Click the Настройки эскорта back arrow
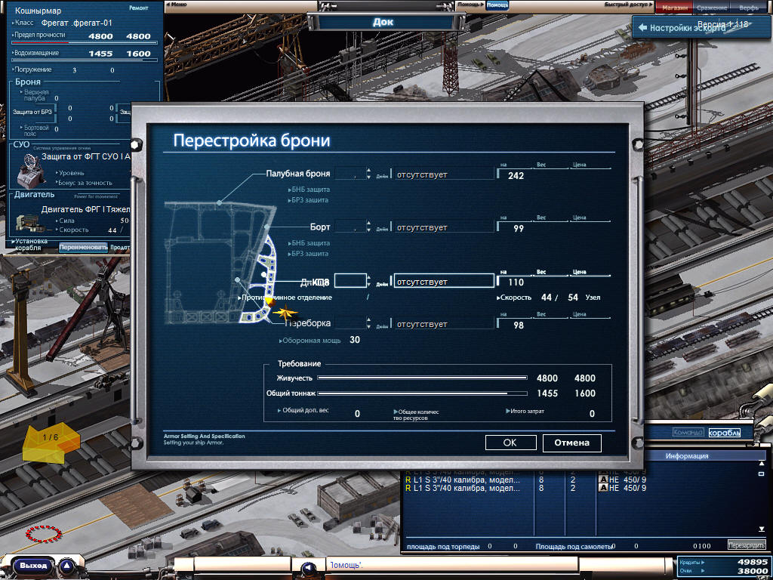773x580 pixels. (x=643, y=27)
